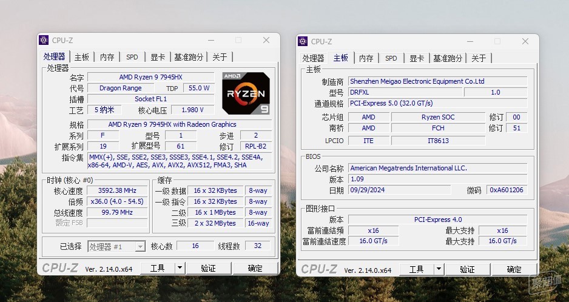Open the 显卡 tab in left CPU-Z window
Image resolution: width=569 pixels, height=302 pixels.
tap(158, 57)
